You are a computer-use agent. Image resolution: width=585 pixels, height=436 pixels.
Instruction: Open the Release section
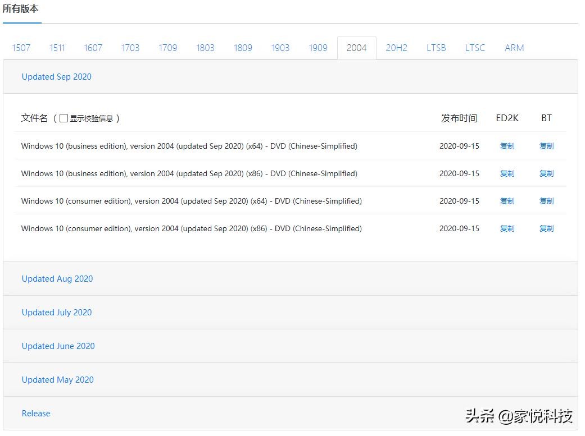pos(36,414)
